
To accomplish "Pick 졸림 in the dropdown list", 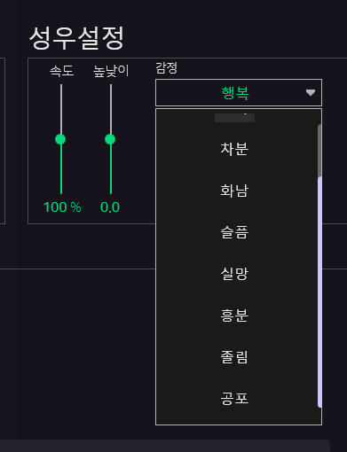I will pos(234,357).
